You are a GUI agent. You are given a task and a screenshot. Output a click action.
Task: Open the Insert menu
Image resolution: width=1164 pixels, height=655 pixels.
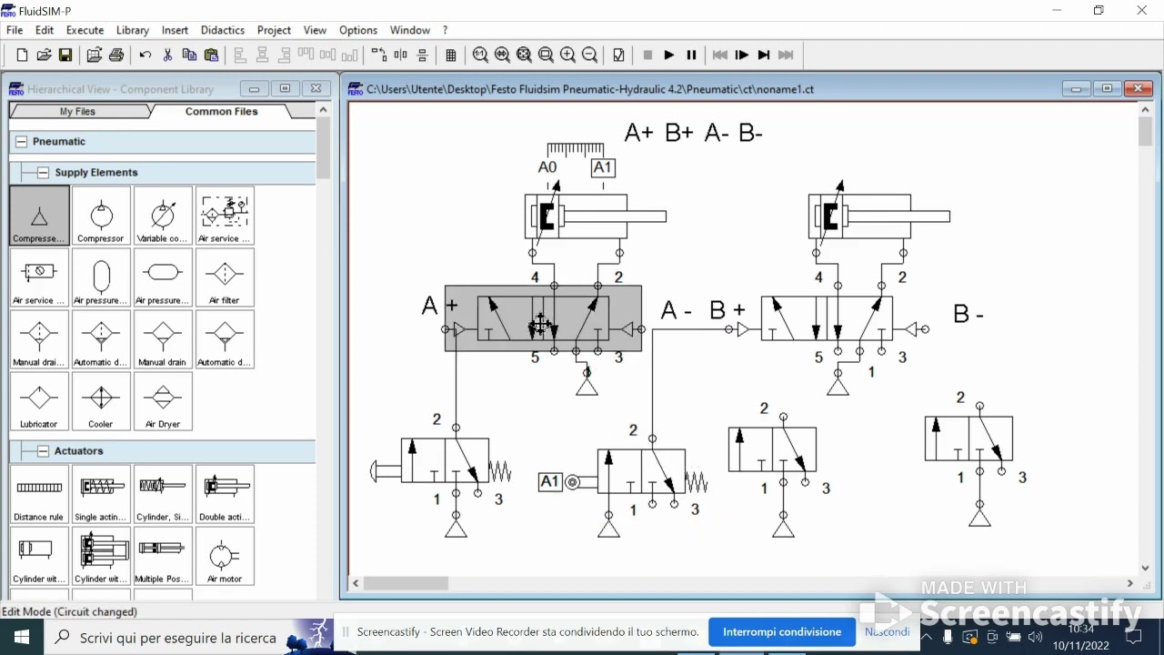click(x=175, y=30)
